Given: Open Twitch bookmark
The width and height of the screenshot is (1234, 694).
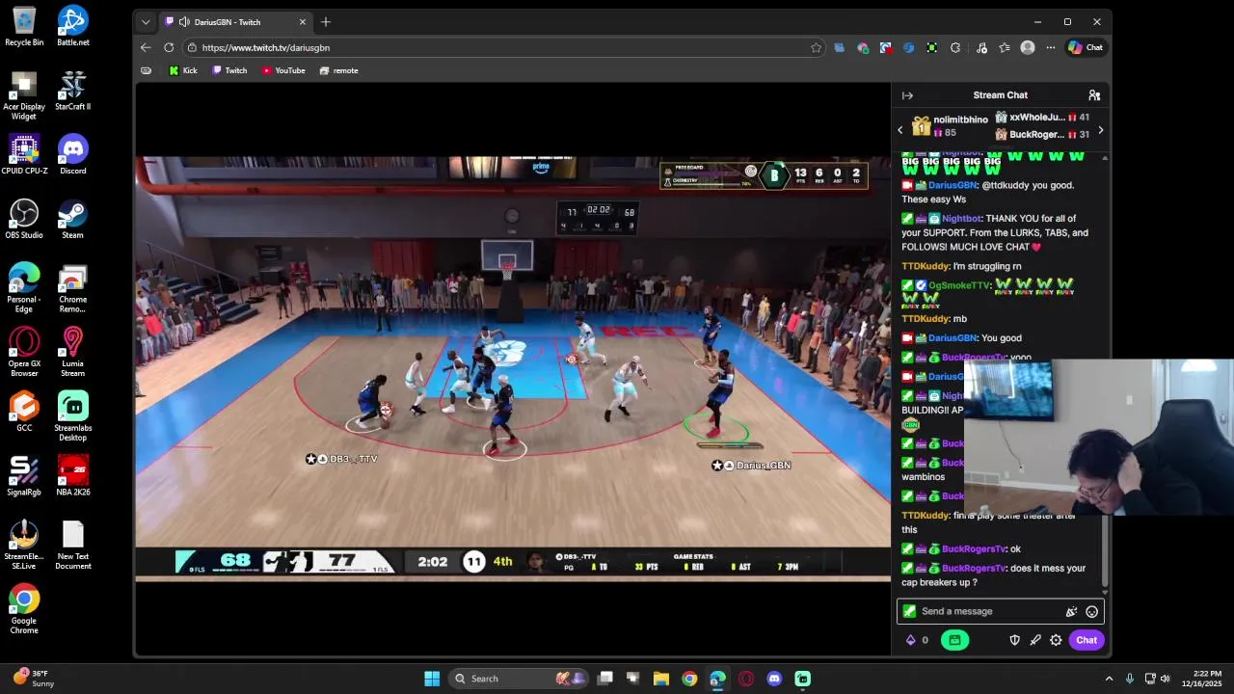Looking at the screenshot, I should point(229,70).
